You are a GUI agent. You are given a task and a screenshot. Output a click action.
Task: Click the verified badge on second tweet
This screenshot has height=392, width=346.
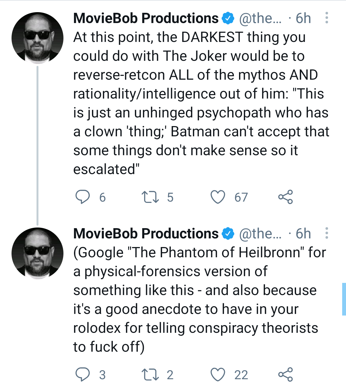pyautogui.click(x=228, y=234)
